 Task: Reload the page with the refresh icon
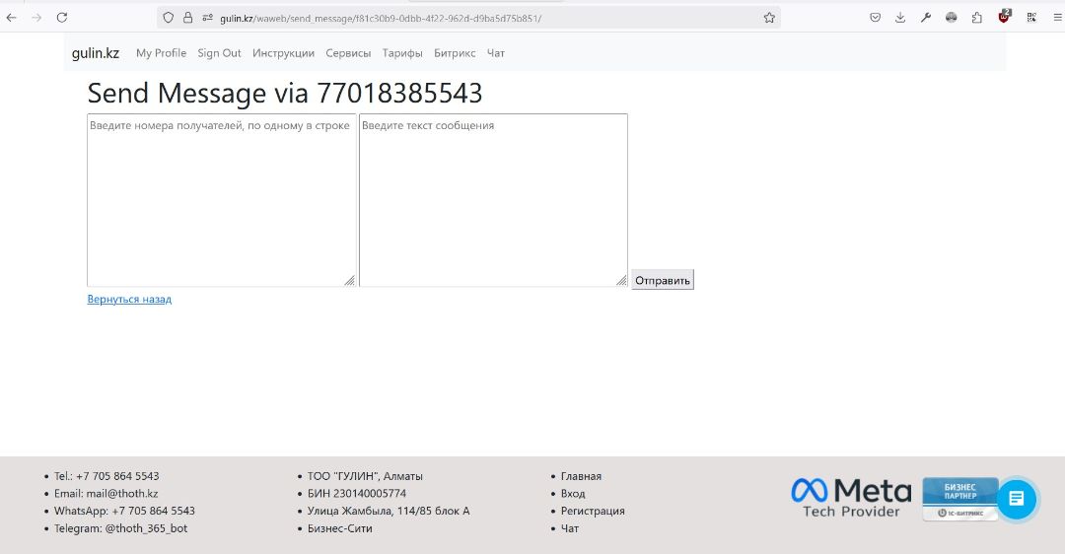pos(62,18)
